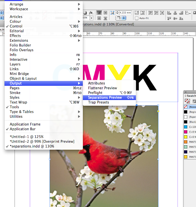Select the orange PANTONE swatch
196x207 pixels.
[190, 142]
